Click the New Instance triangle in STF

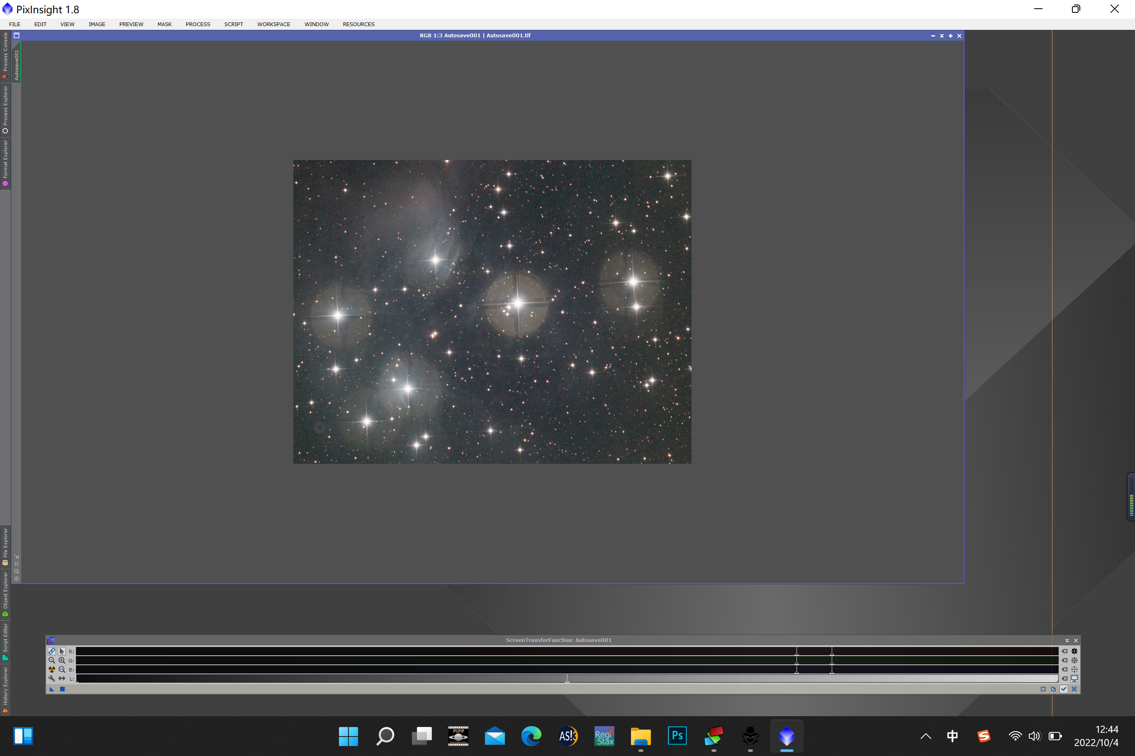(51, 689)
